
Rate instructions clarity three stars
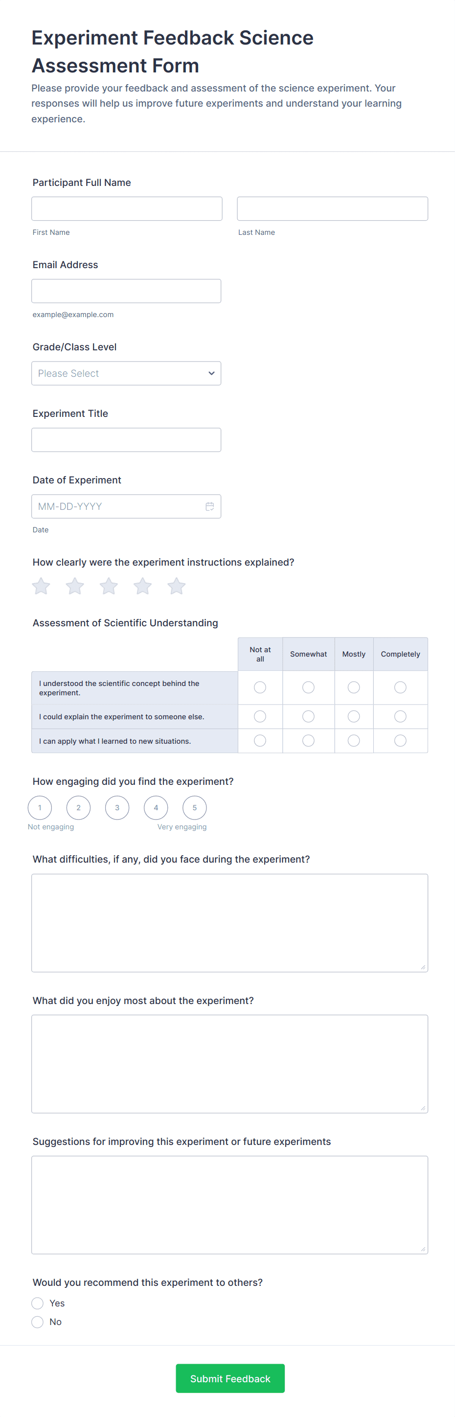click(109, 586)
